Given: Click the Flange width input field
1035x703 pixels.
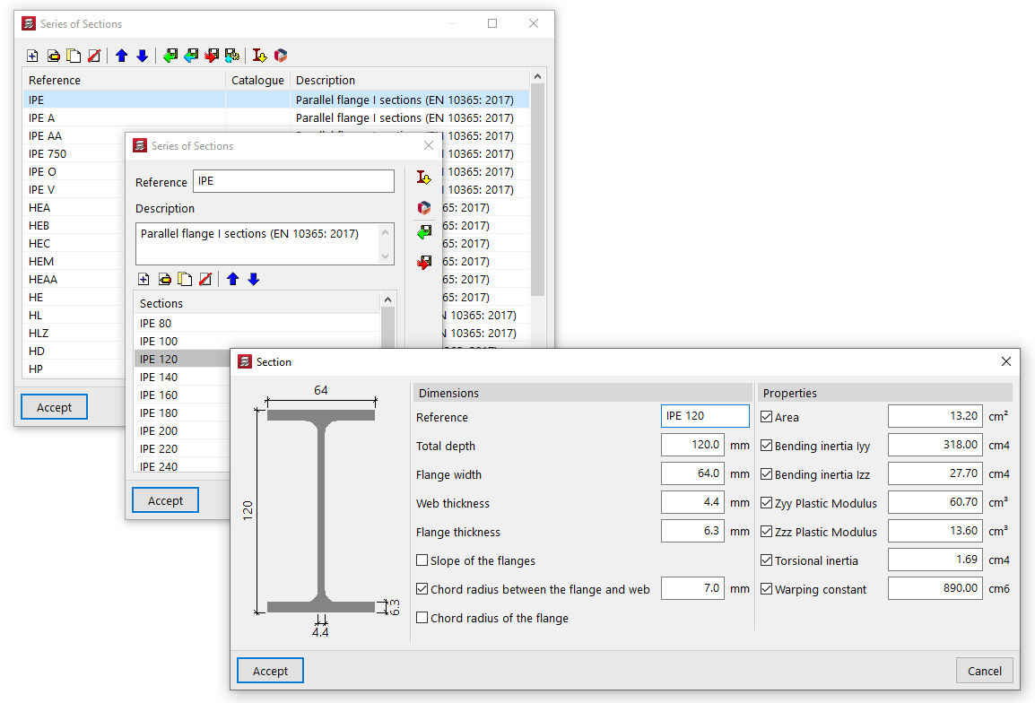Looking at the screenshot, I should (x=691, y=474).
